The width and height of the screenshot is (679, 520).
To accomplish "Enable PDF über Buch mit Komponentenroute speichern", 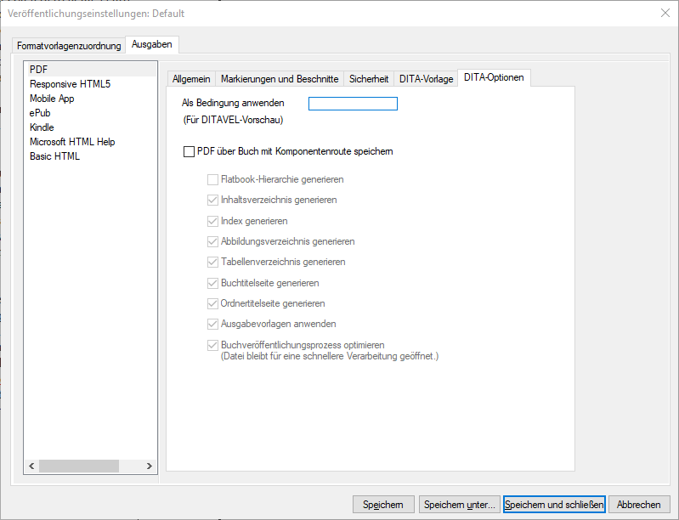I will [x=189, y=152].
